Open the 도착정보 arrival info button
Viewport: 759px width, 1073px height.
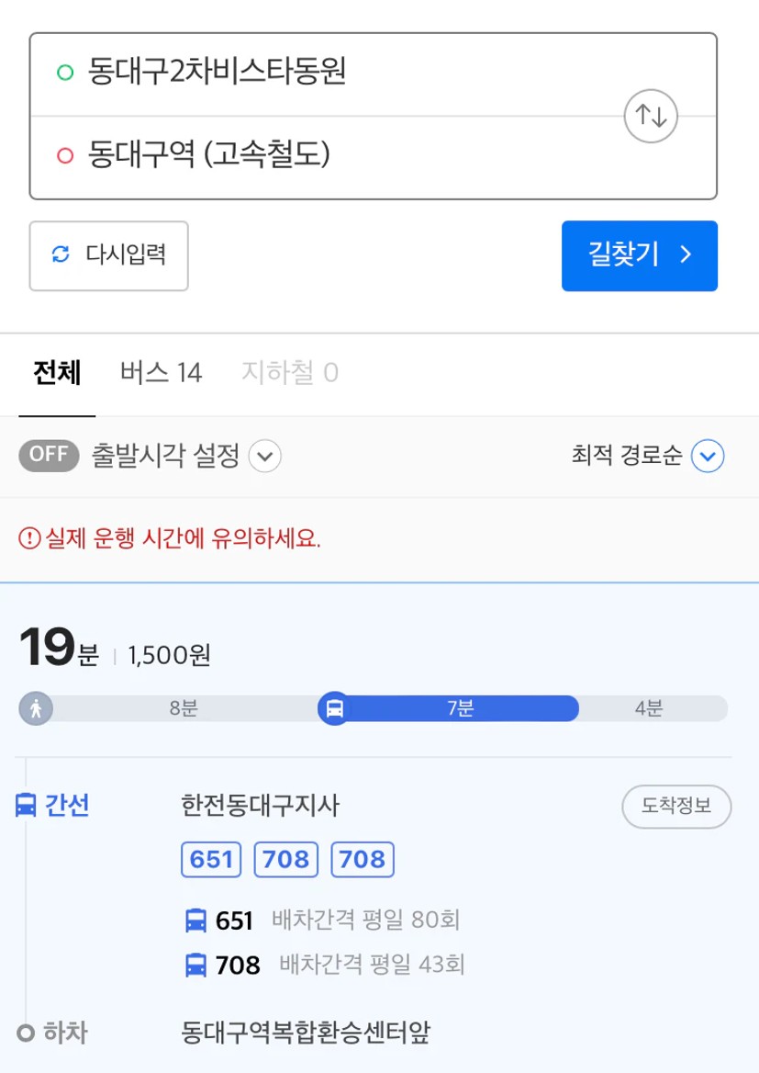676,806
